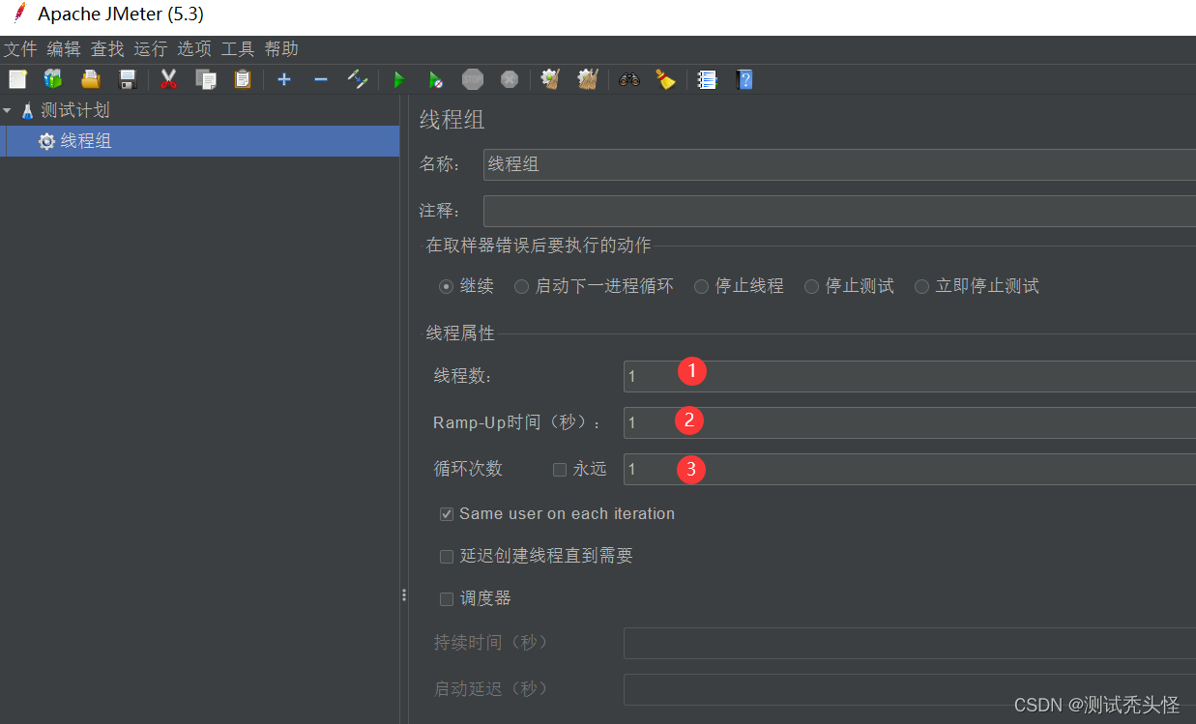Click the 注释 comment field
Screen dimensions: 1196x724
[839, 211]
